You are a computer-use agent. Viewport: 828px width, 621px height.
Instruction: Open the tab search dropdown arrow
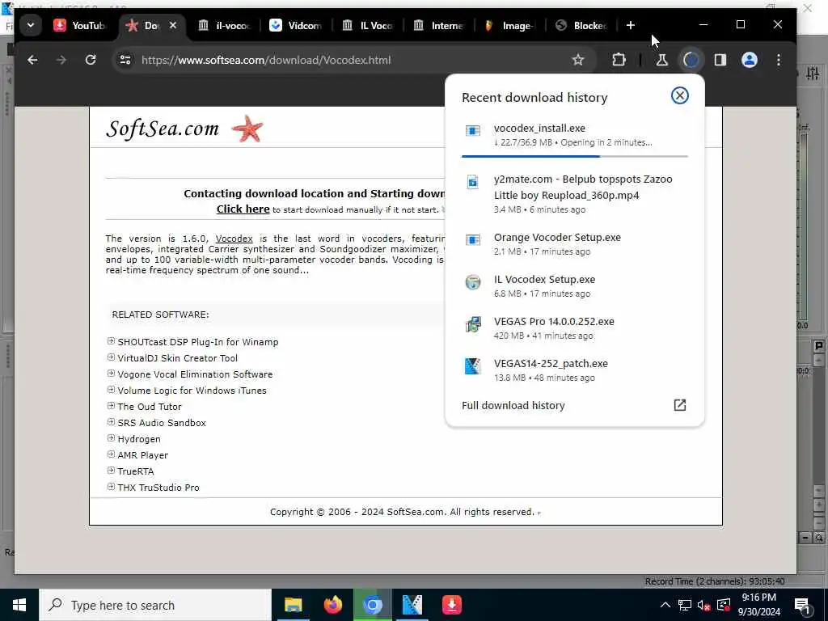point(31,25)
